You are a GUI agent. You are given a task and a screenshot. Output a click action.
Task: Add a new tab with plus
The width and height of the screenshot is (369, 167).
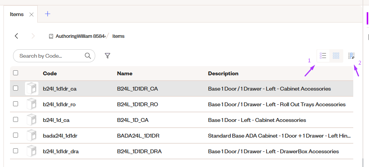point(48,14)
